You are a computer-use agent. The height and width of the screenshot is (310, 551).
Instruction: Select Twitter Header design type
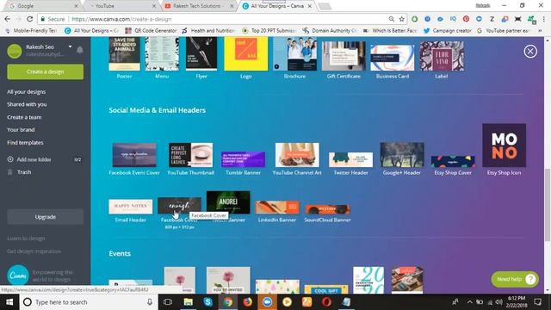(x=350, y=159)
